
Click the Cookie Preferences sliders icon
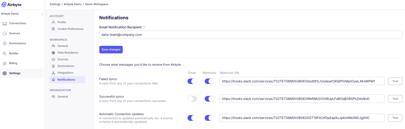53,29
